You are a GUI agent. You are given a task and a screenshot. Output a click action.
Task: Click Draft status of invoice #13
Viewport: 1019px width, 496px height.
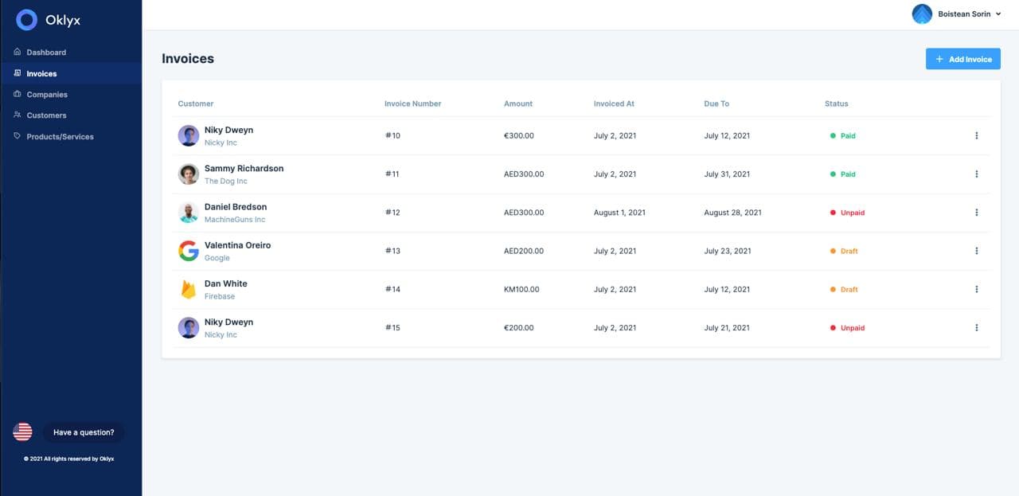click(x=844, y=251)
